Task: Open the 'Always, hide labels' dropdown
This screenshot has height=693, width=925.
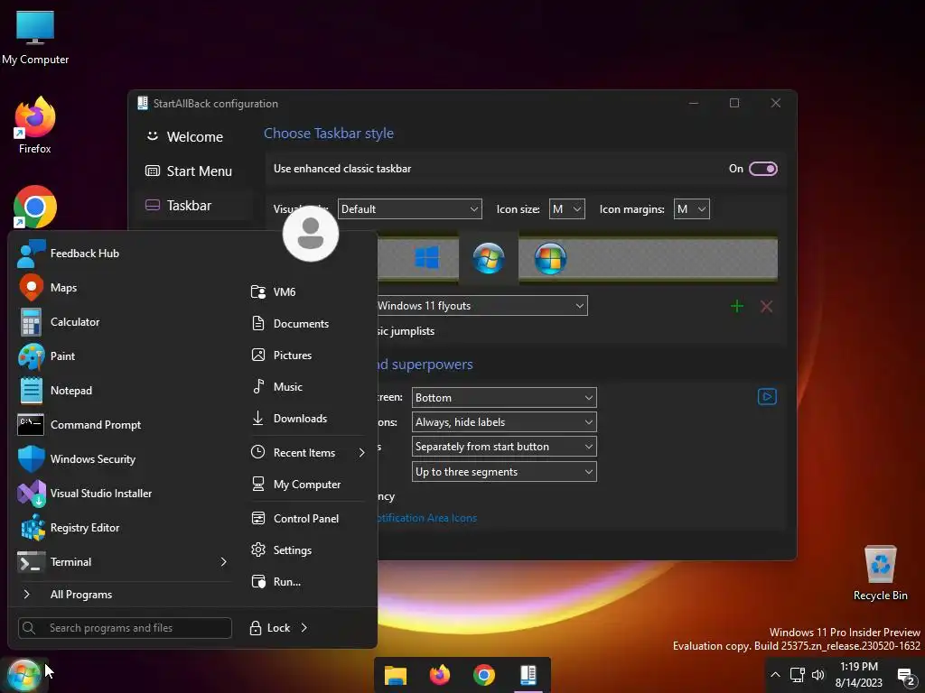Action: click(x=504, y=422)
